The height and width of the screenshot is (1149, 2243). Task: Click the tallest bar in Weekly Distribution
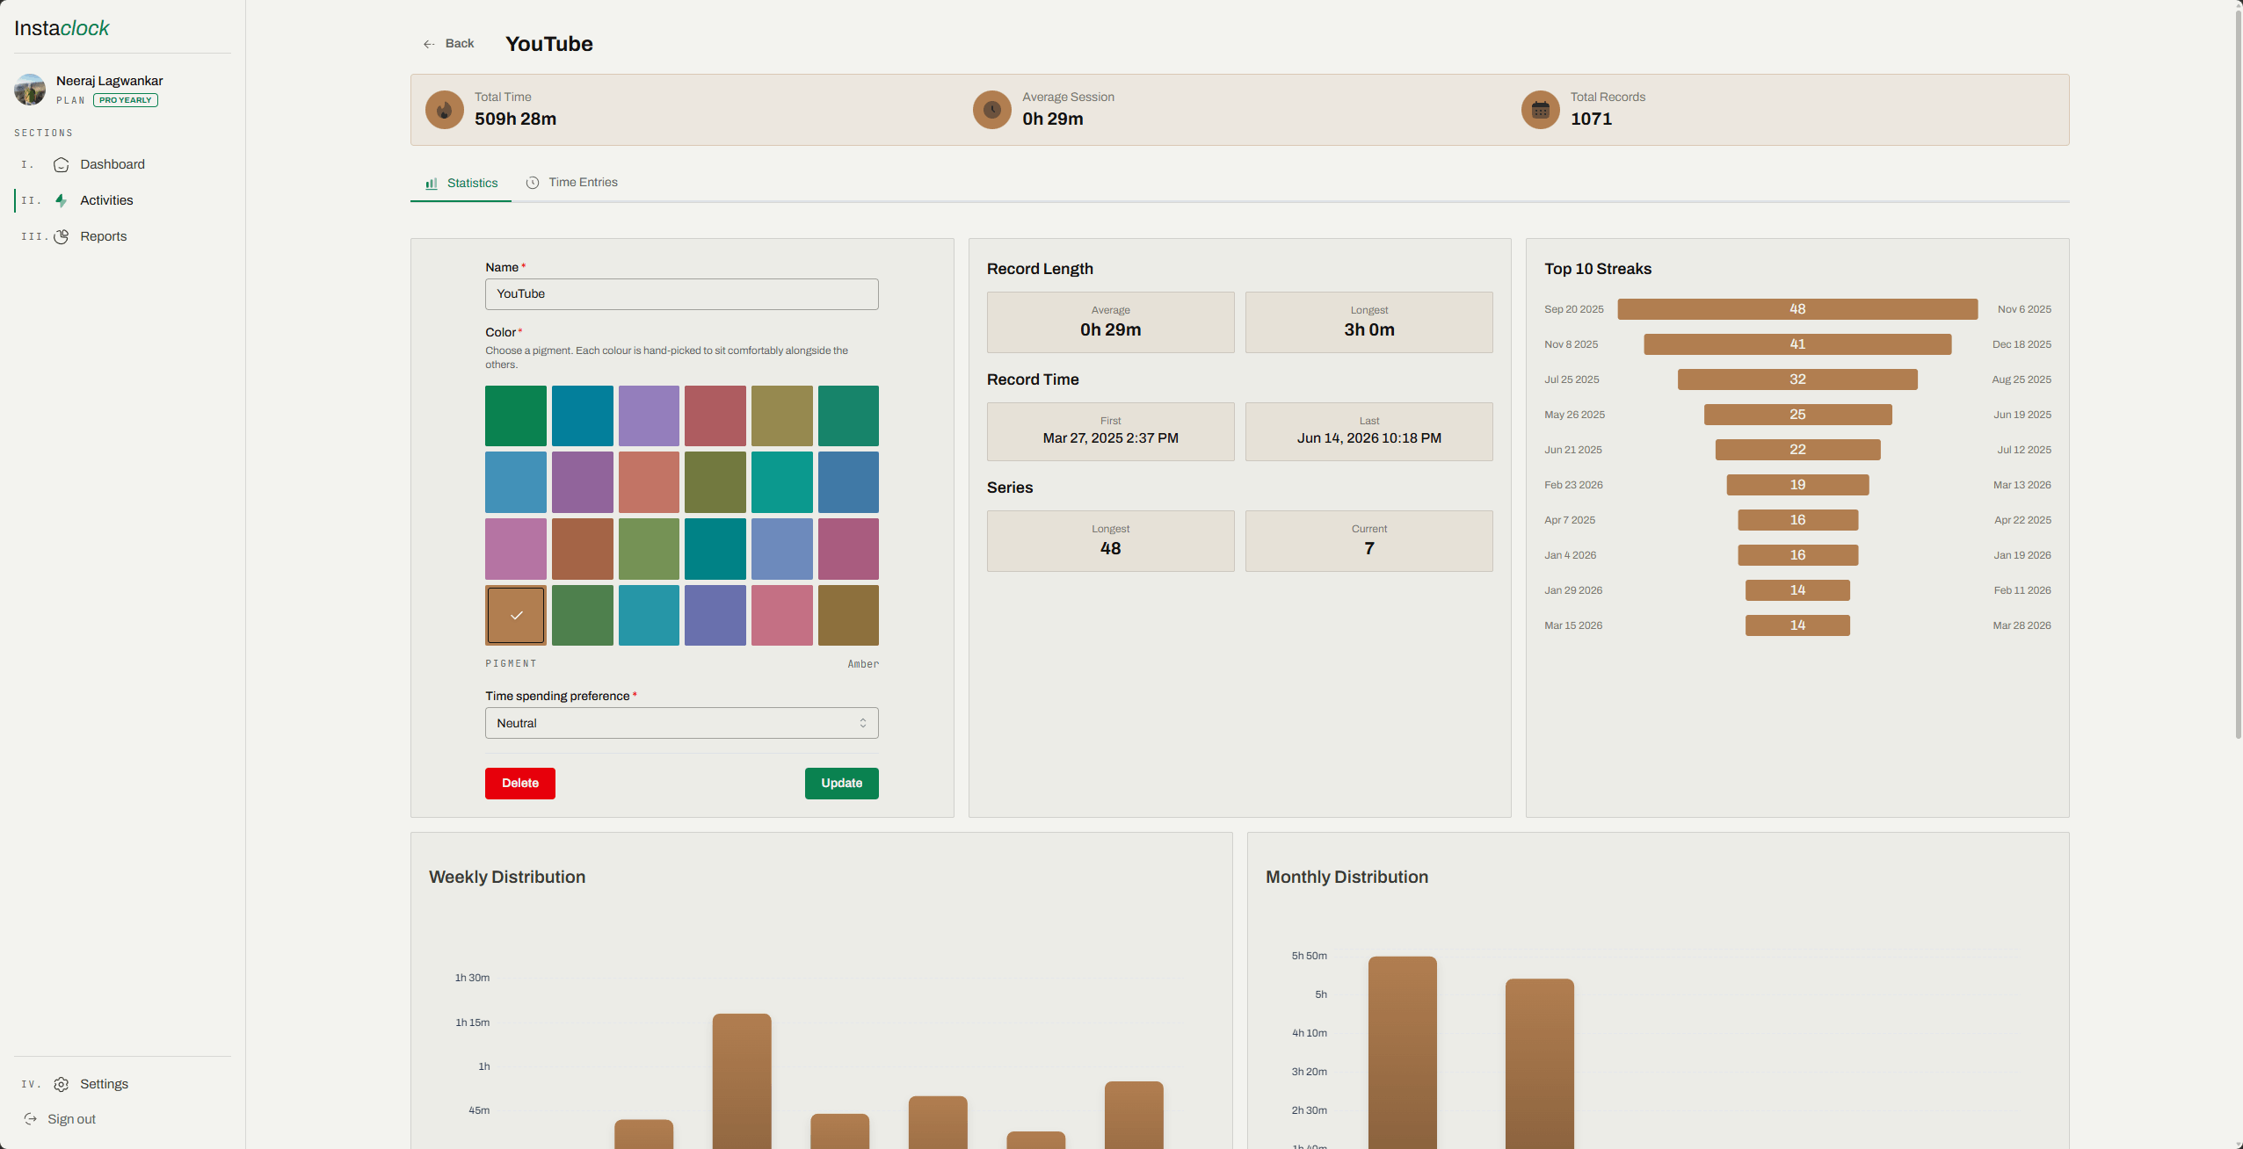tap(742, 1081)
